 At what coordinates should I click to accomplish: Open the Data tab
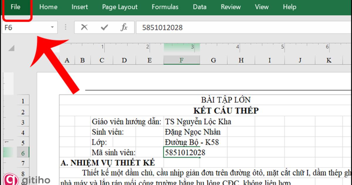[x=199, y=7]
